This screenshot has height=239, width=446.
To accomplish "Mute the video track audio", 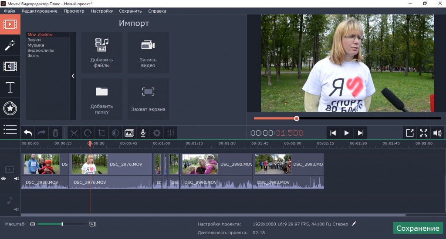I will pyautogui.click(x=16, y=178).
